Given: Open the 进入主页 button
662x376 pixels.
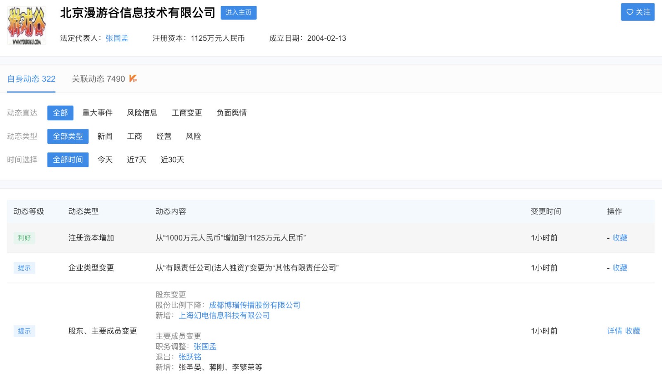Looking at the screenshot, I should pos(238,12).
